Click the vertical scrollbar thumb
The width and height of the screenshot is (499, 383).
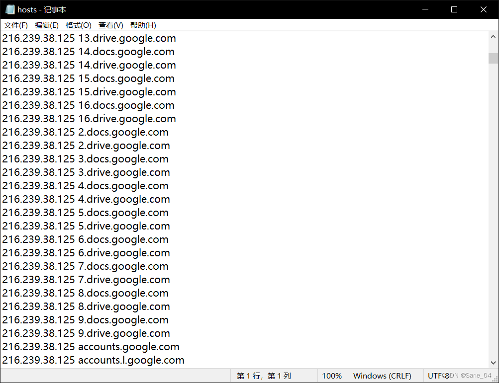click(493, 59)
